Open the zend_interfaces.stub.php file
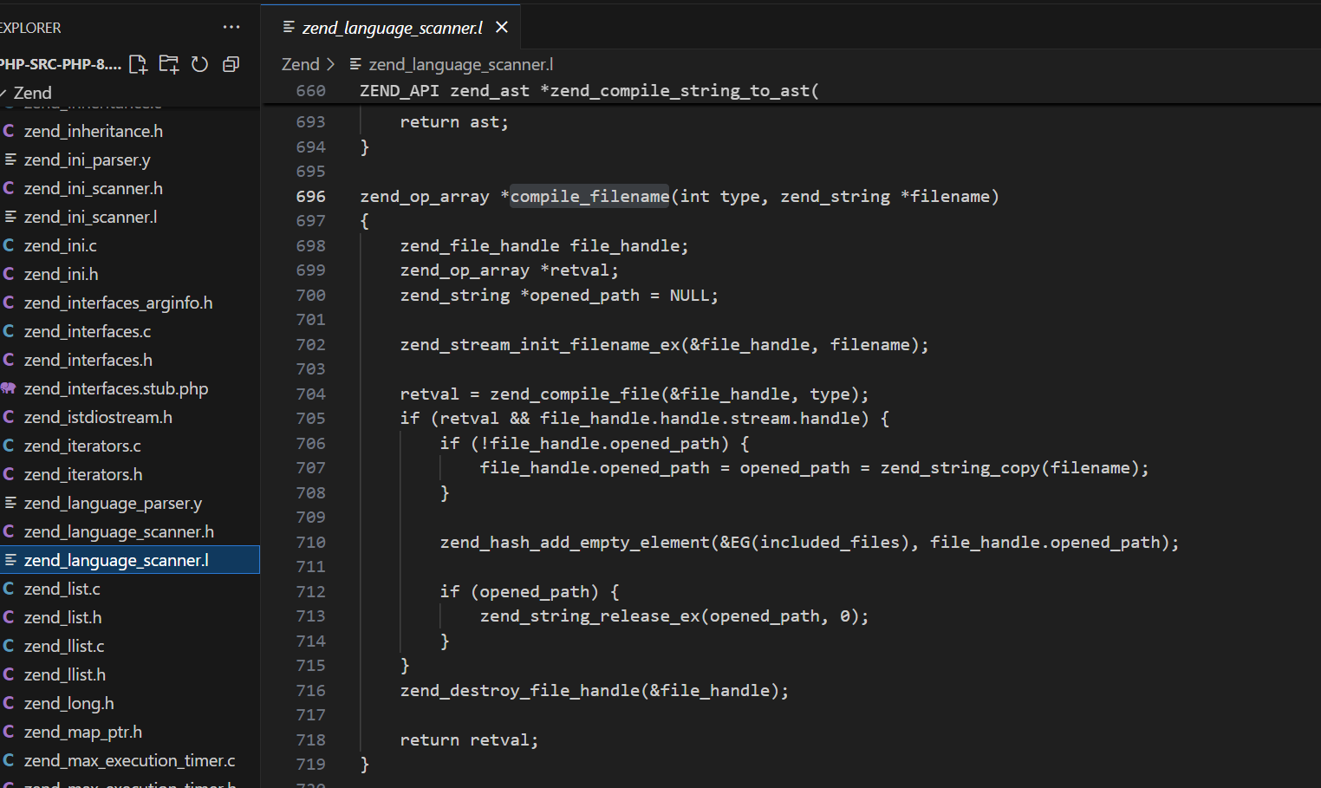 click(x=115, y=388)
